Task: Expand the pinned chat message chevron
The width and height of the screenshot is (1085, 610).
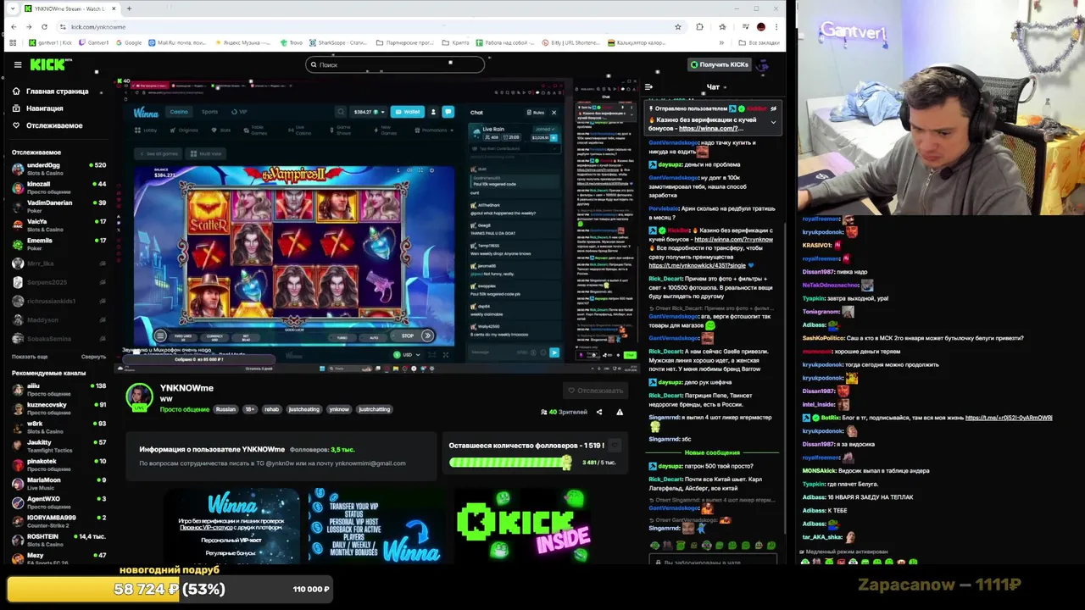Action: 773,122
